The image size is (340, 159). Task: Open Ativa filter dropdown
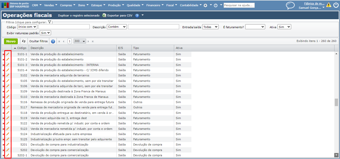(284, 27)
